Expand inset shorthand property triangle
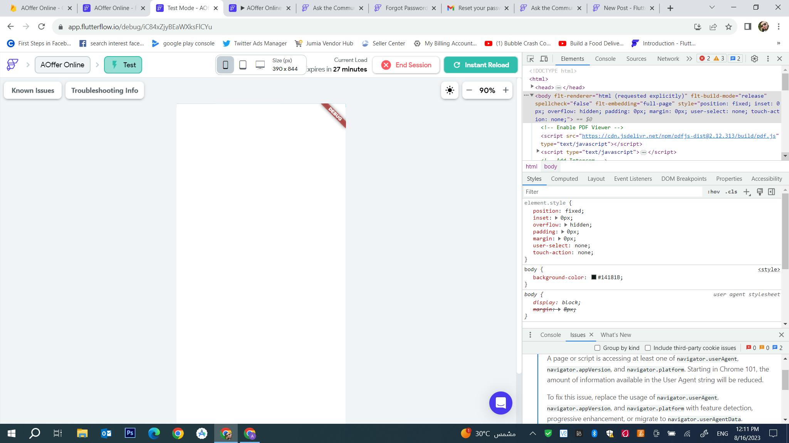The width and height of the screenshot is (789, 443). tap(556, 218)
